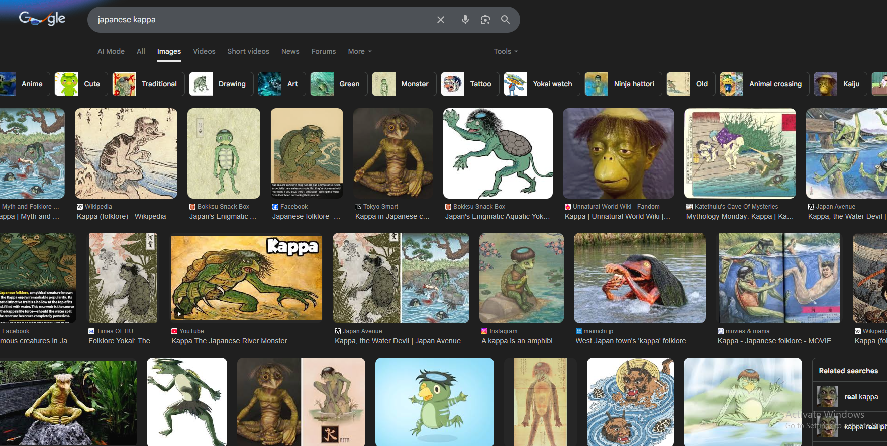Apply the Ninja hattori filter chip
The height and width of the screenshot is (446, 887).
[623, 84]
